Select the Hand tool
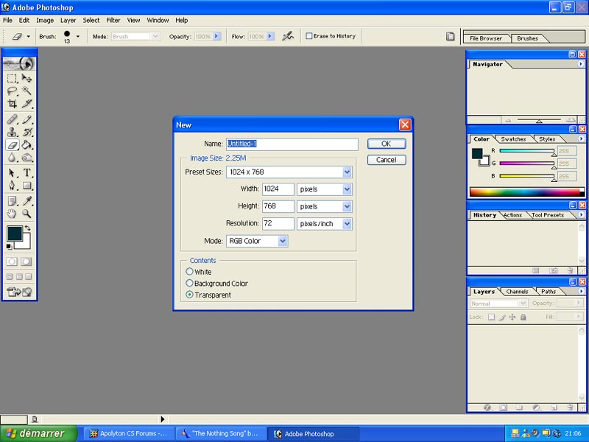 click(12, 214)
